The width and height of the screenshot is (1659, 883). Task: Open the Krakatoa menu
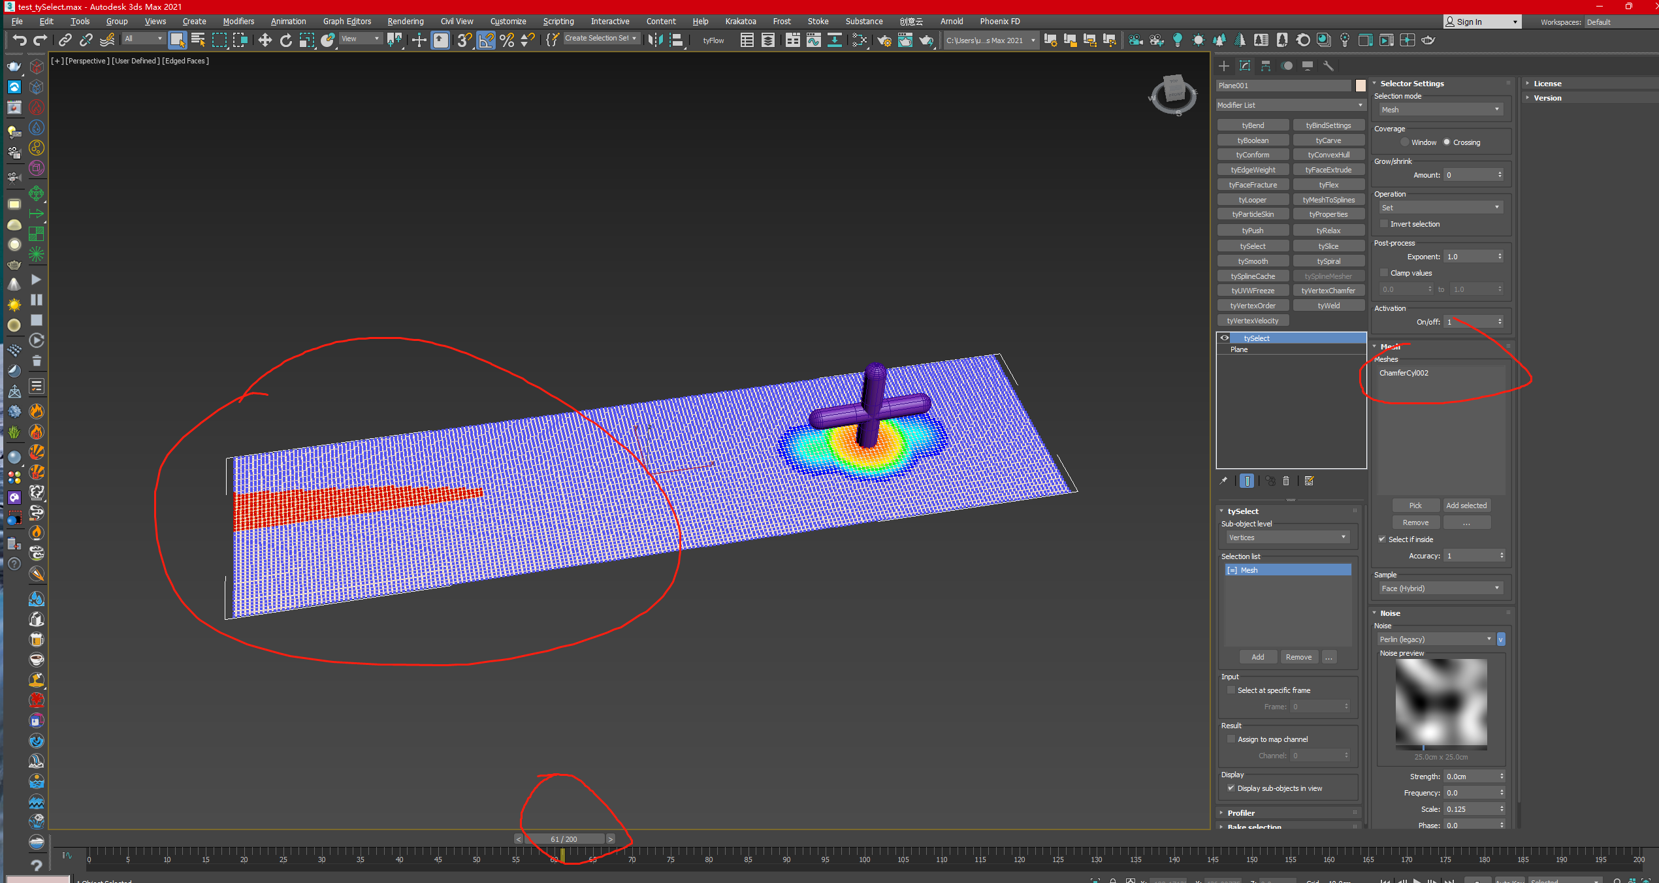pyautogui.click(x=741, y=22)
